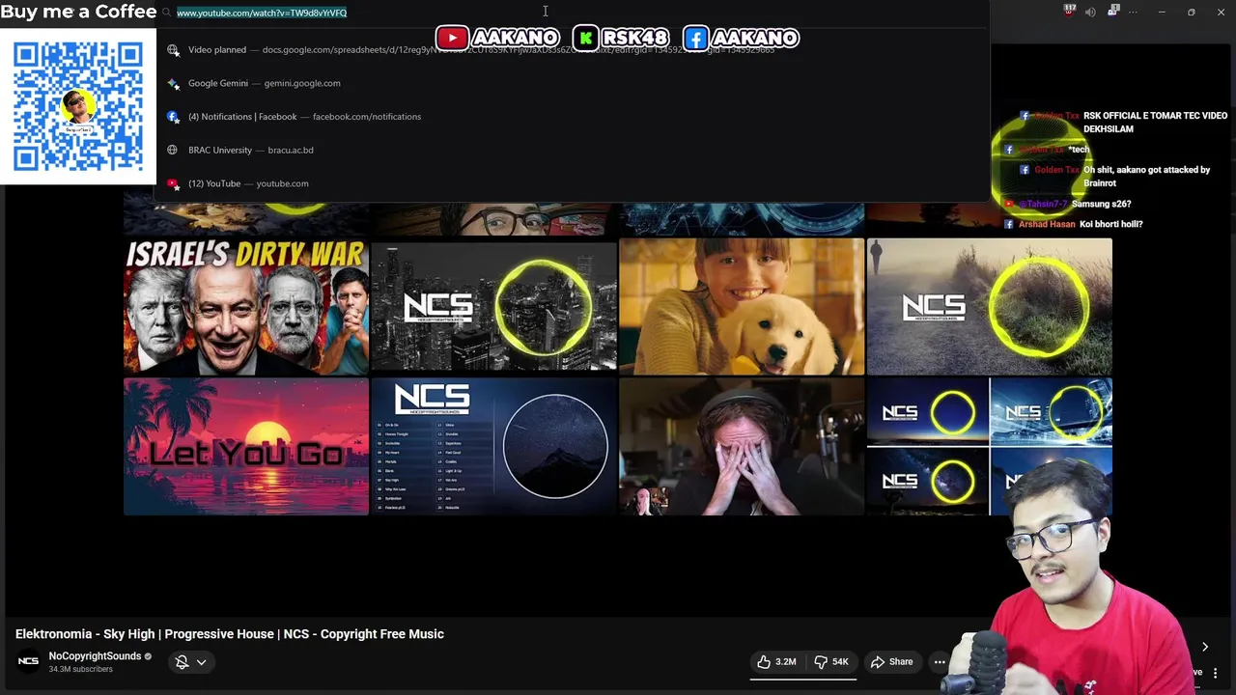Click the right chevron arrow beside the video actions
This screenshot has height=695, width=1236.
point(1204,647)
